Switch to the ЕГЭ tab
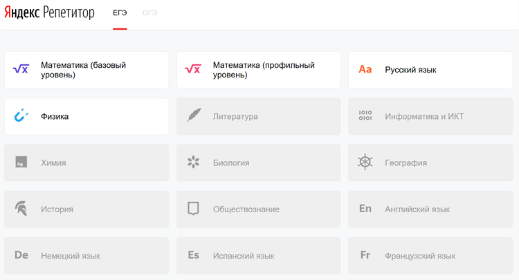The height and width of the screenshot is (280, 519). [120, 13]
